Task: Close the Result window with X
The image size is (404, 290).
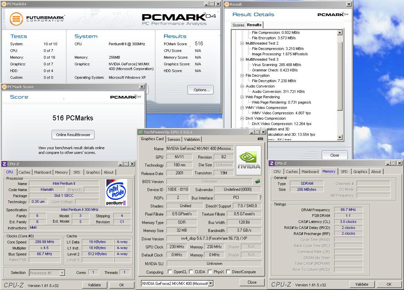Action: [349, 4]
